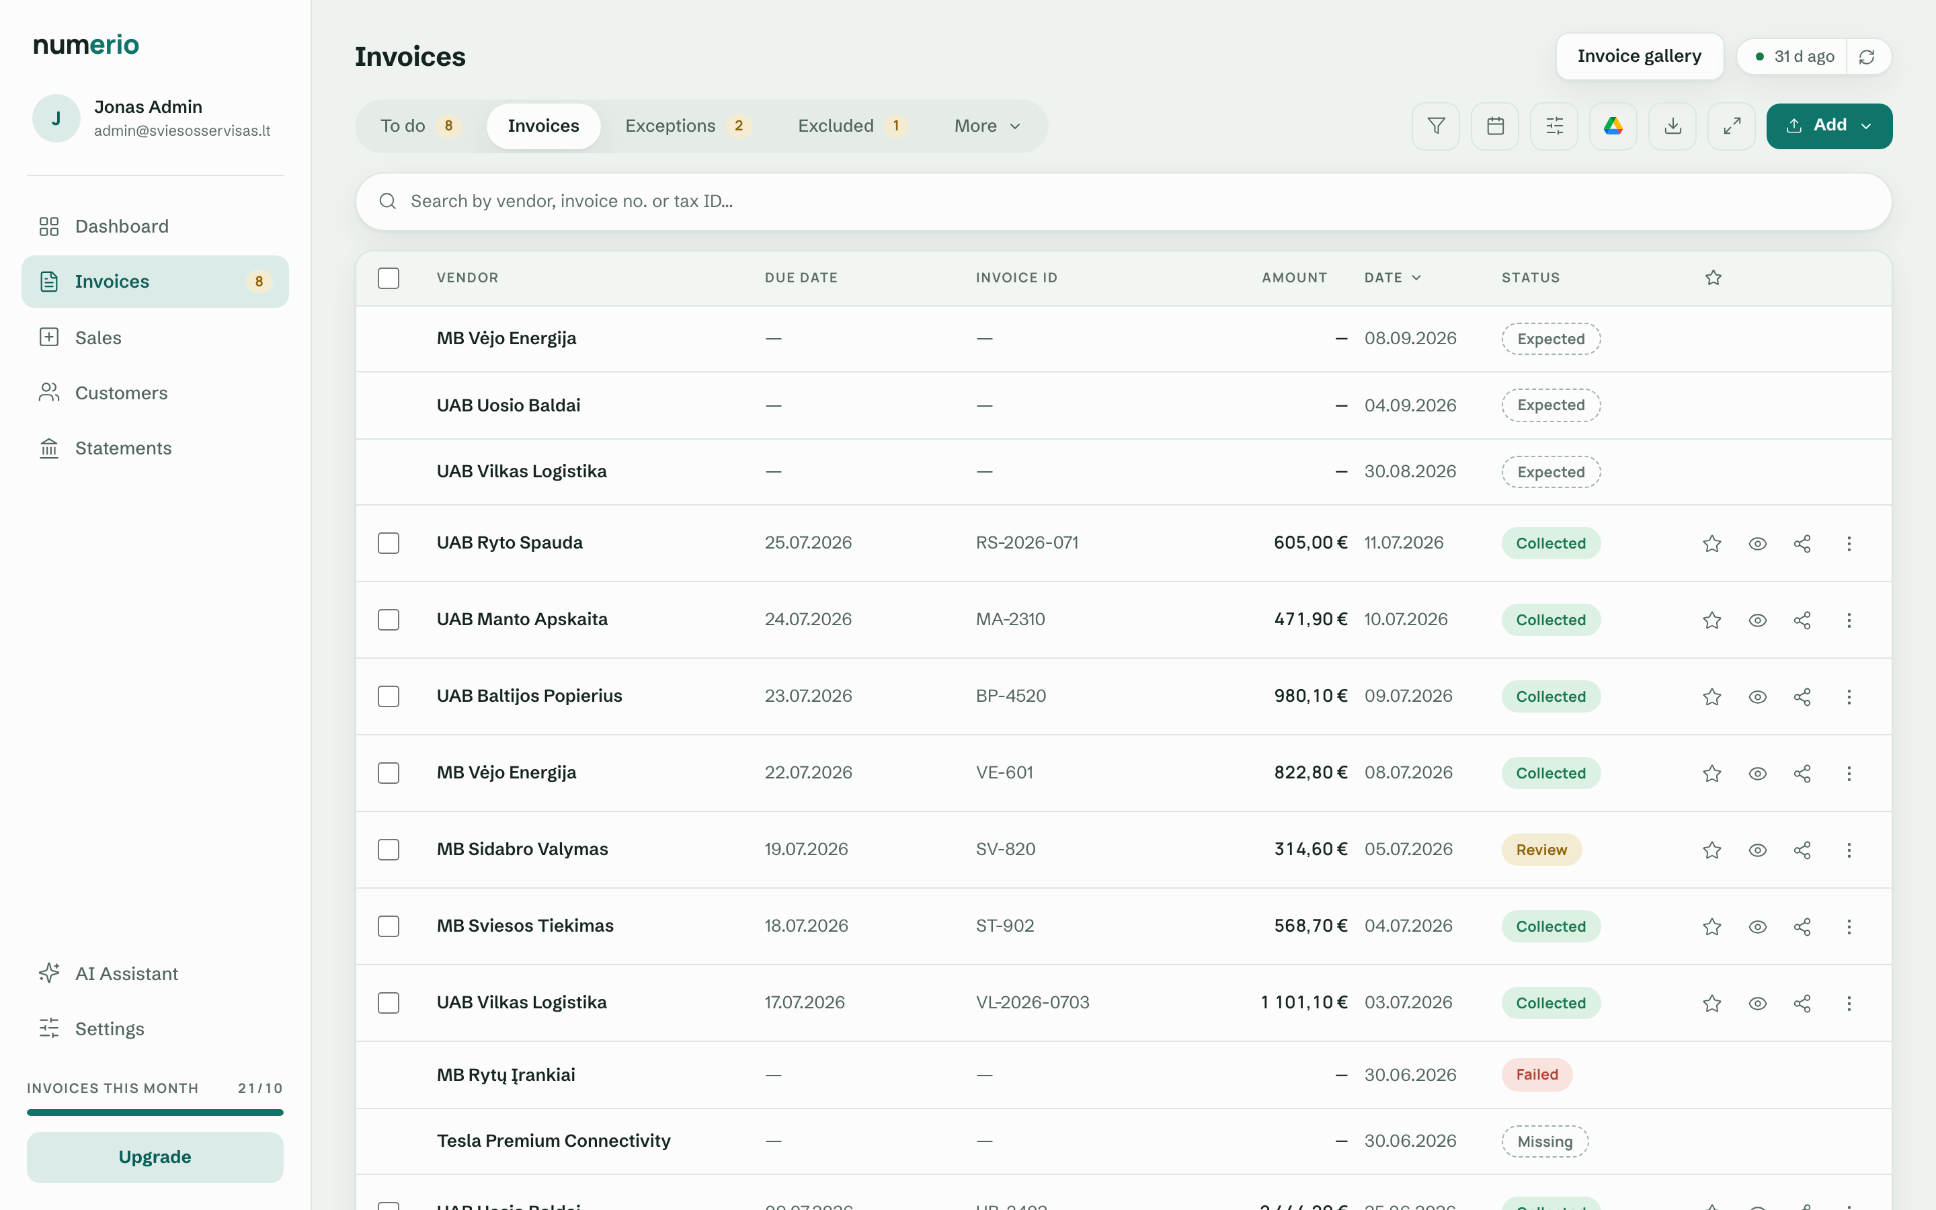
Task: Open the Add button dropdown
Action: [1830, 126]
